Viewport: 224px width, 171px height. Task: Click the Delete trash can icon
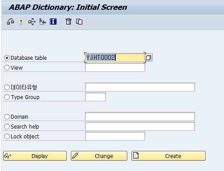click(x=69, y=21)
